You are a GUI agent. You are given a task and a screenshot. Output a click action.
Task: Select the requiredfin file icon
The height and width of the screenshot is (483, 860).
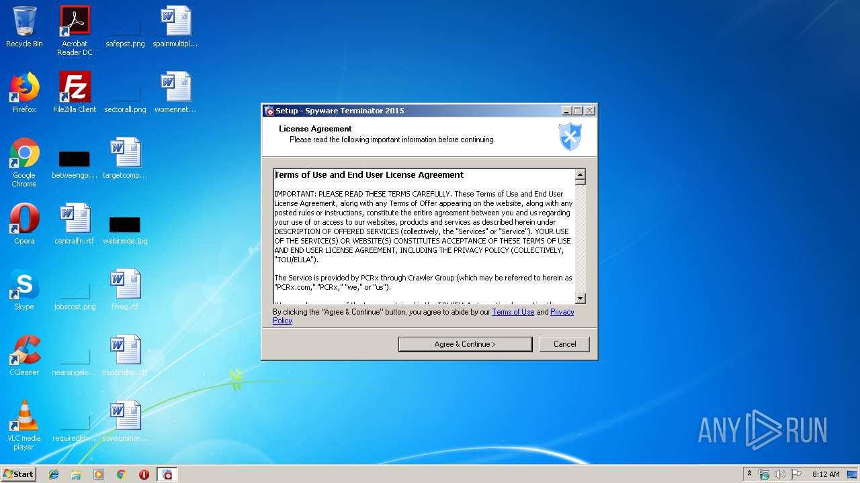pyautogui.click(x=75, y=427)
